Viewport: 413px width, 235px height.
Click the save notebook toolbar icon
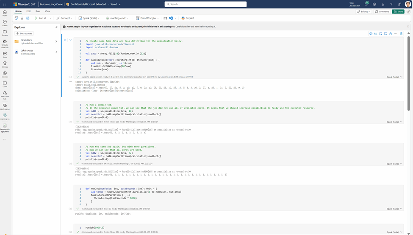[17, 18]
